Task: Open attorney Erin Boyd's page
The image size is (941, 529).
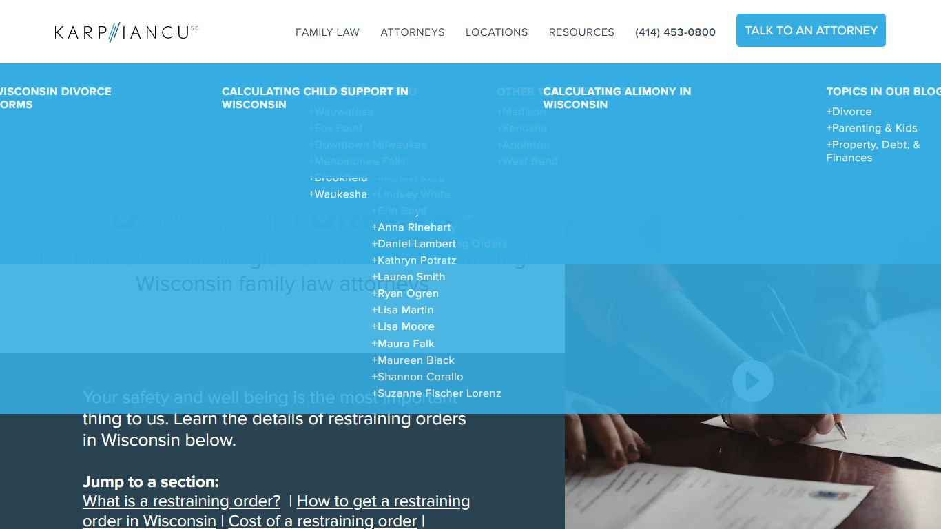Action: click(399, 211)
